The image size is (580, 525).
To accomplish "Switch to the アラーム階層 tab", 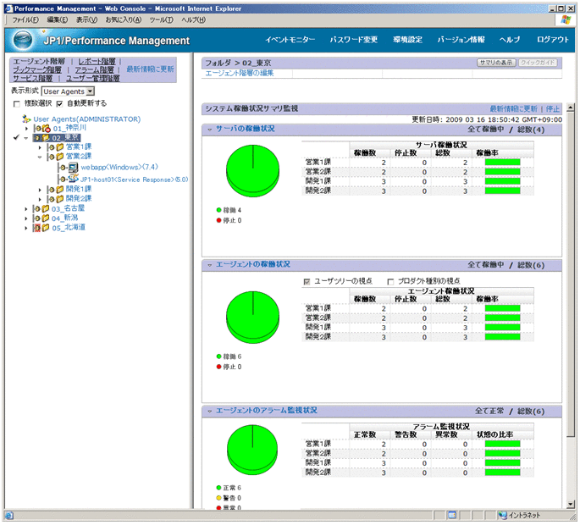I will click(x=94, y=69).
